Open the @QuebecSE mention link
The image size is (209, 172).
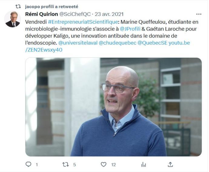coord(152,43)
